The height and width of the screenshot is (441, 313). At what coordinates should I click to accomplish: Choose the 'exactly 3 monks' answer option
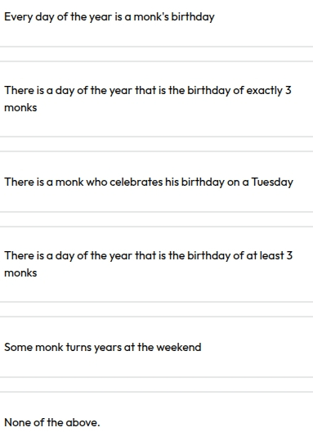(157, 99)
